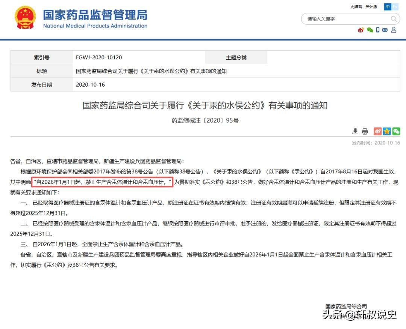This screenshot has width=406, height=329.
Task: Open the WeChat icon in header
Action: tap(370, 30)
